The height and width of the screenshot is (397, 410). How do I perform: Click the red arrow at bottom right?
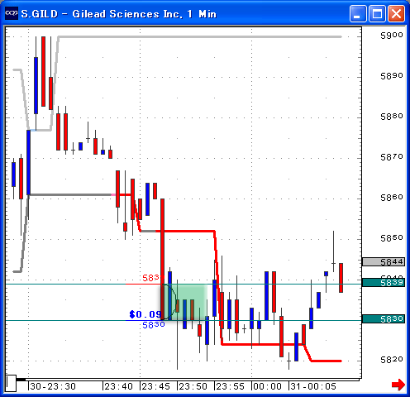pyautogui.click(x=398, y=384)
